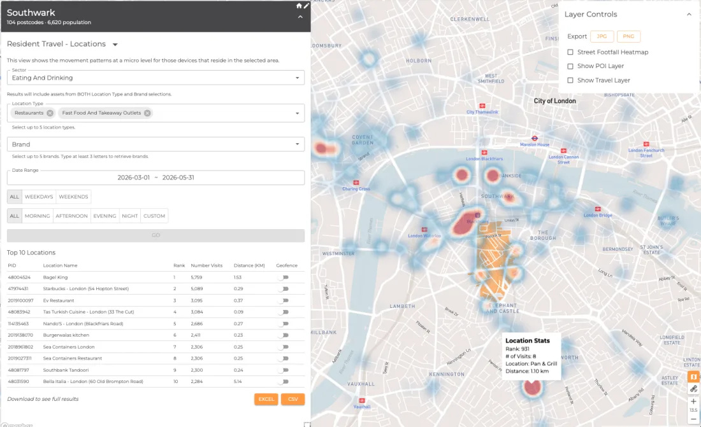Image resolution: width=701 pixels, height=427 pixels.
Task: Toggle geofence for Southbank Tandoori
Action: [x=284, y=370]
